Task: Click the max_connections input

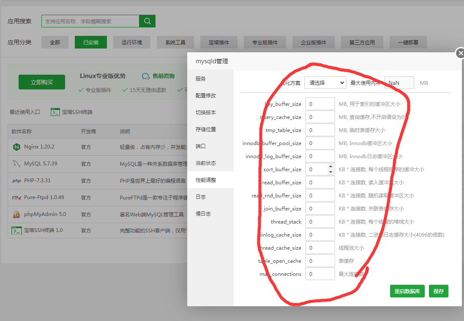Action: [320, 274]
